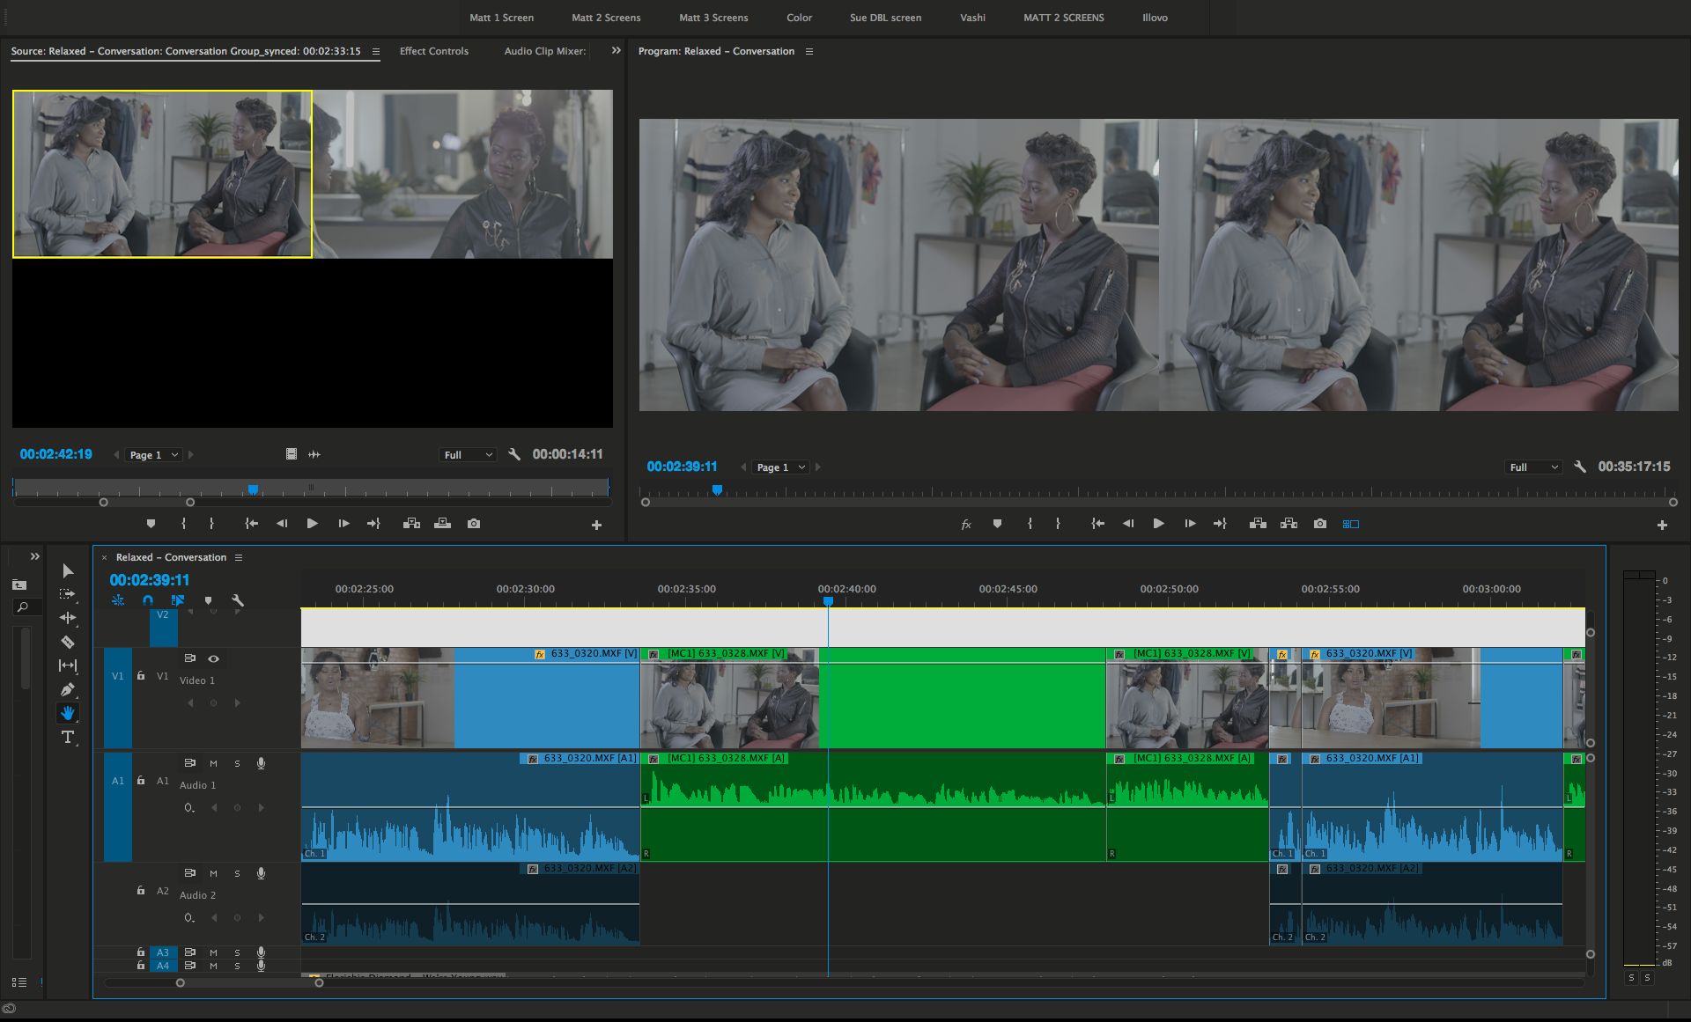Solo the Audio 2 track
The height and width of the screenshot is (1022, 1691).
pyautogui.click(x=237, y=873)
